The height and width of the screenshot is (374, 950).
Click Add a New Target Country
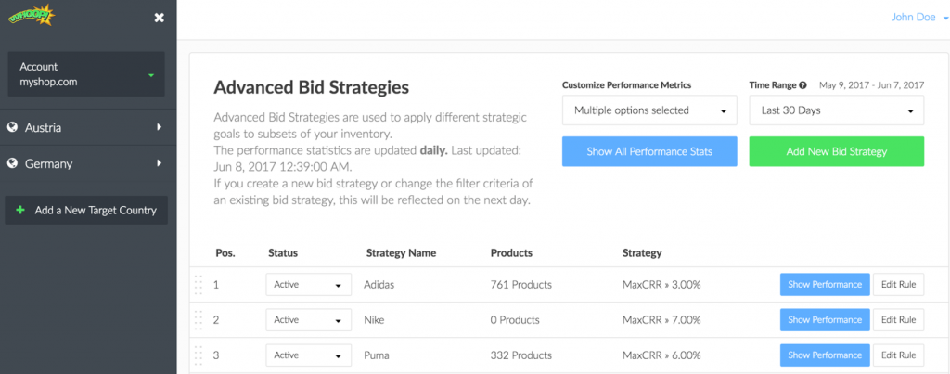point(86,211)
